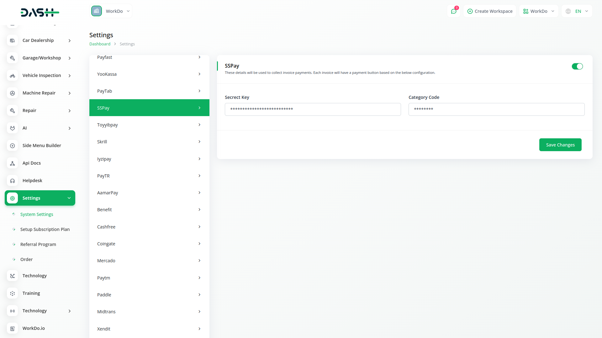Click the WorkDo.io sidebar icon
This screenshot has width=602, height=338.
pos(13,328)
